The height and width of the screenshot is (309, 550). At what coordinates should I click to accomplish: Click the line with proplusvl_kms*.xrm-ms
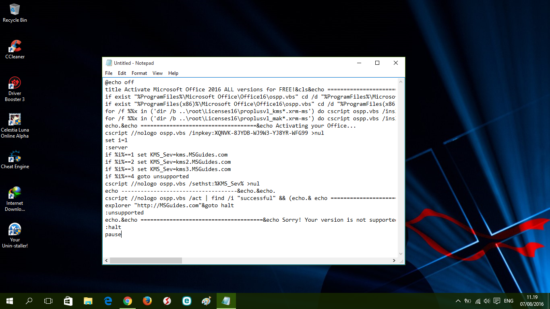tap(250, 111)
